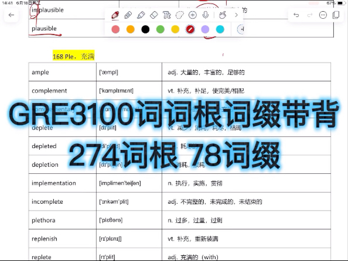348x261 pixels.
Task: Select the hand gesture tool
Action: click(x=223, y=15)
